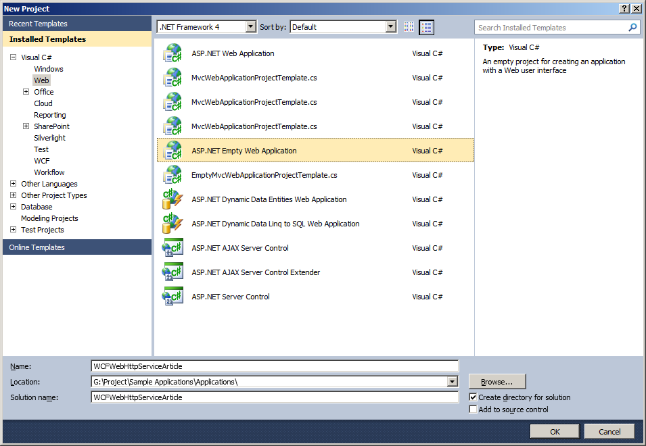This screenshot has height=446, width=646.
Task: Select ASP.NET Dynamic Data Entities Web Application
Action: click(316, 199)
